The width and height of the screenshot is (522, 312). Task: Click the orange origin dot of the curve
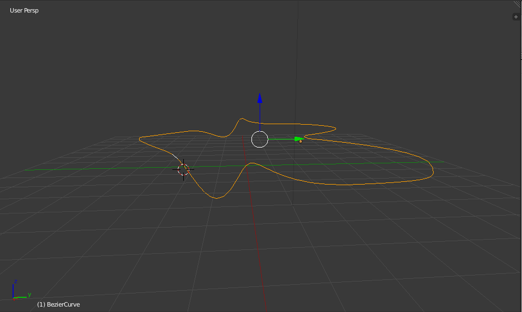point(301,142)
